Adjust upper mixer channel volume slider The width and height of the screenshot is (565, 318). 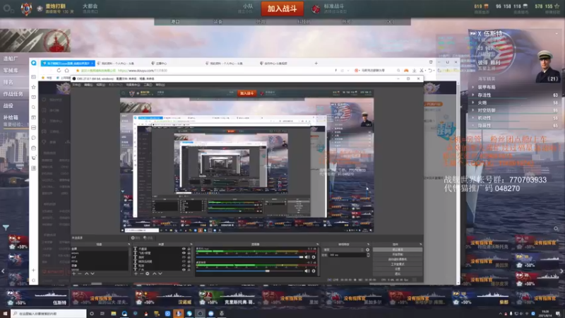(x=250, y=257)
